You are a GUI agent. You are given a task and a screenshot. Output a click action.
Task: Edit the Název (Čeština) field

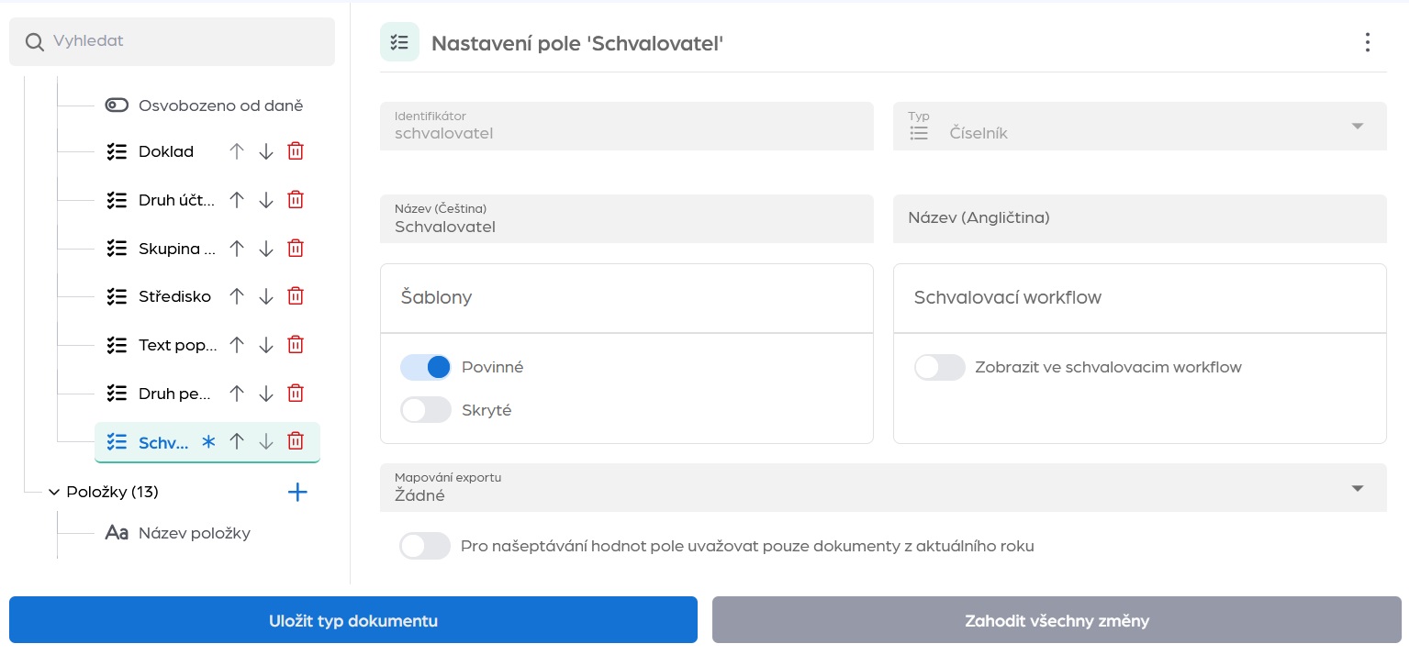626,219
